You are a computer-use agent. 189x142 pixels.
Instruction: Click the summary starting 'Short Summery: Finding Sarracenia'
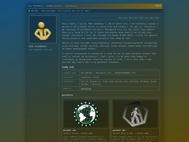pyautogui.click(x=85, y=139)
